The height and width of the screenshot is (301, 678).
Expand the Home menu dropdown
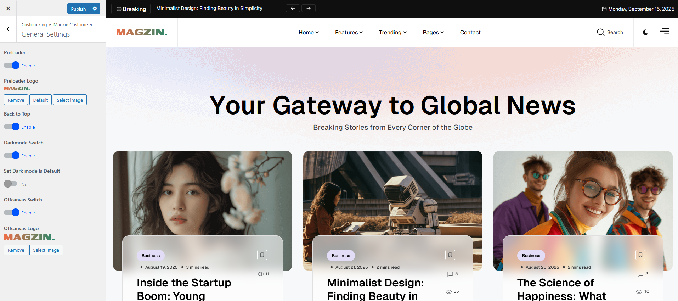point(309,32)
